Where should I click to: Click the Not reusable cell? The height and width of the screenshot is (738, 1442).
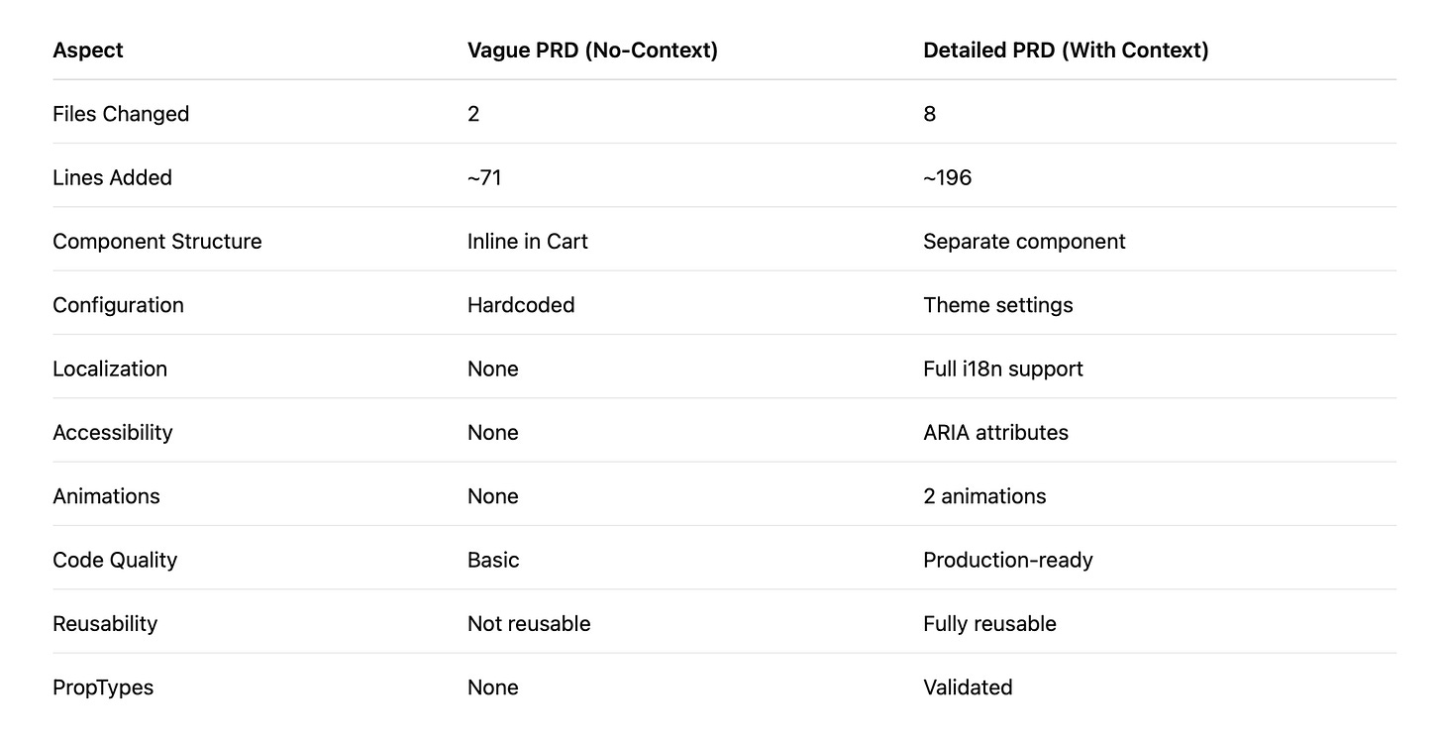[x=529, y=624]
